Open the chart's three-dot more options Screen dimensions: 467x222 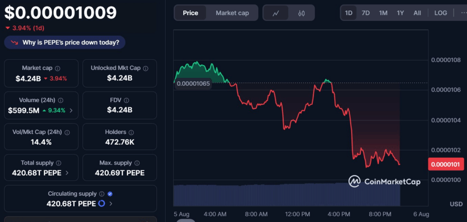pos(463,13)
